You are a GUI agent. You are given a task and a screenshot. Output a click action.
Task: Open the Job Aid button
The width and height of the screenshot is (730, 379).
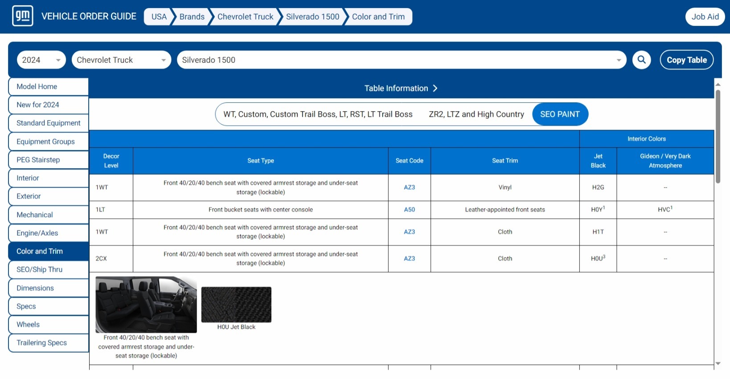705,16
